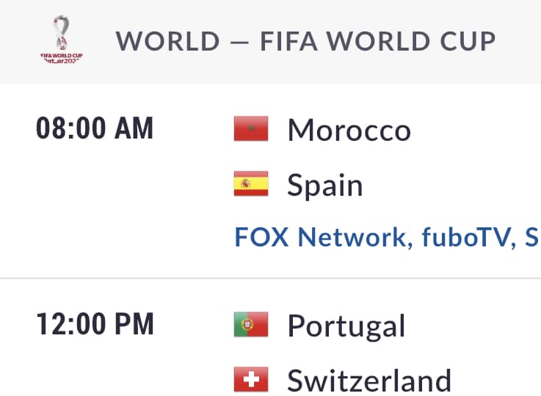Click the cut-off broadcaster link starting with S

(532, 237)
